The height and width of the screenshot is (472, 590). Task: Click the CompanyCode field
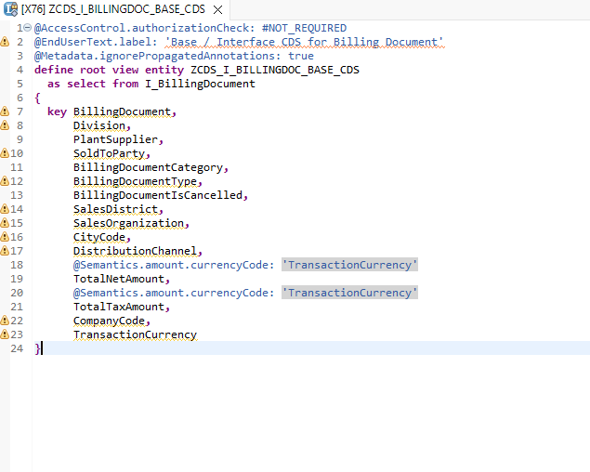109,321
